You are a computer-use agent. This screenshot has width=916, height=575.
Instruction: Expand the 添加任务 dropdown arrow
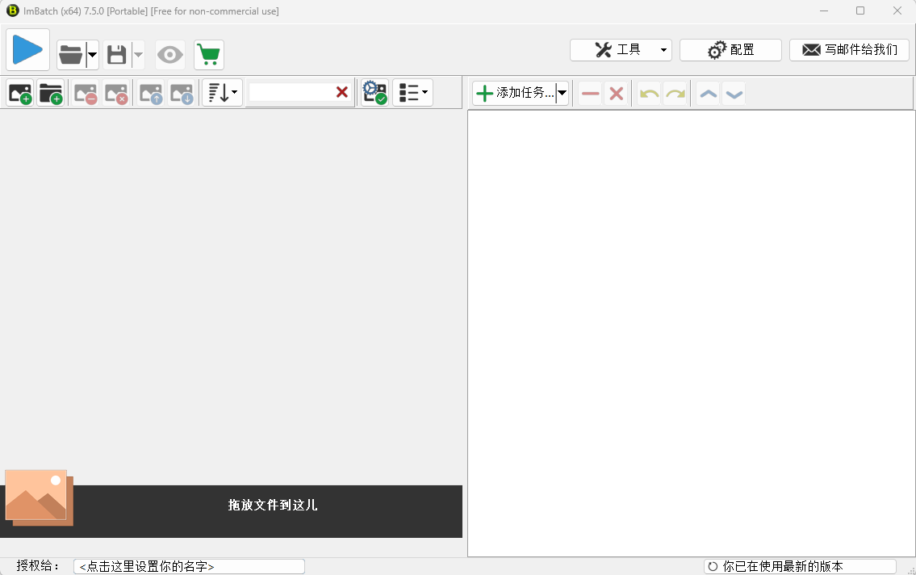point(562,93)
